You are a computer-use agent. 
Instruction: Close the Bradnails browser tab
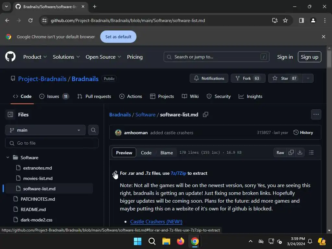point(83,6)
